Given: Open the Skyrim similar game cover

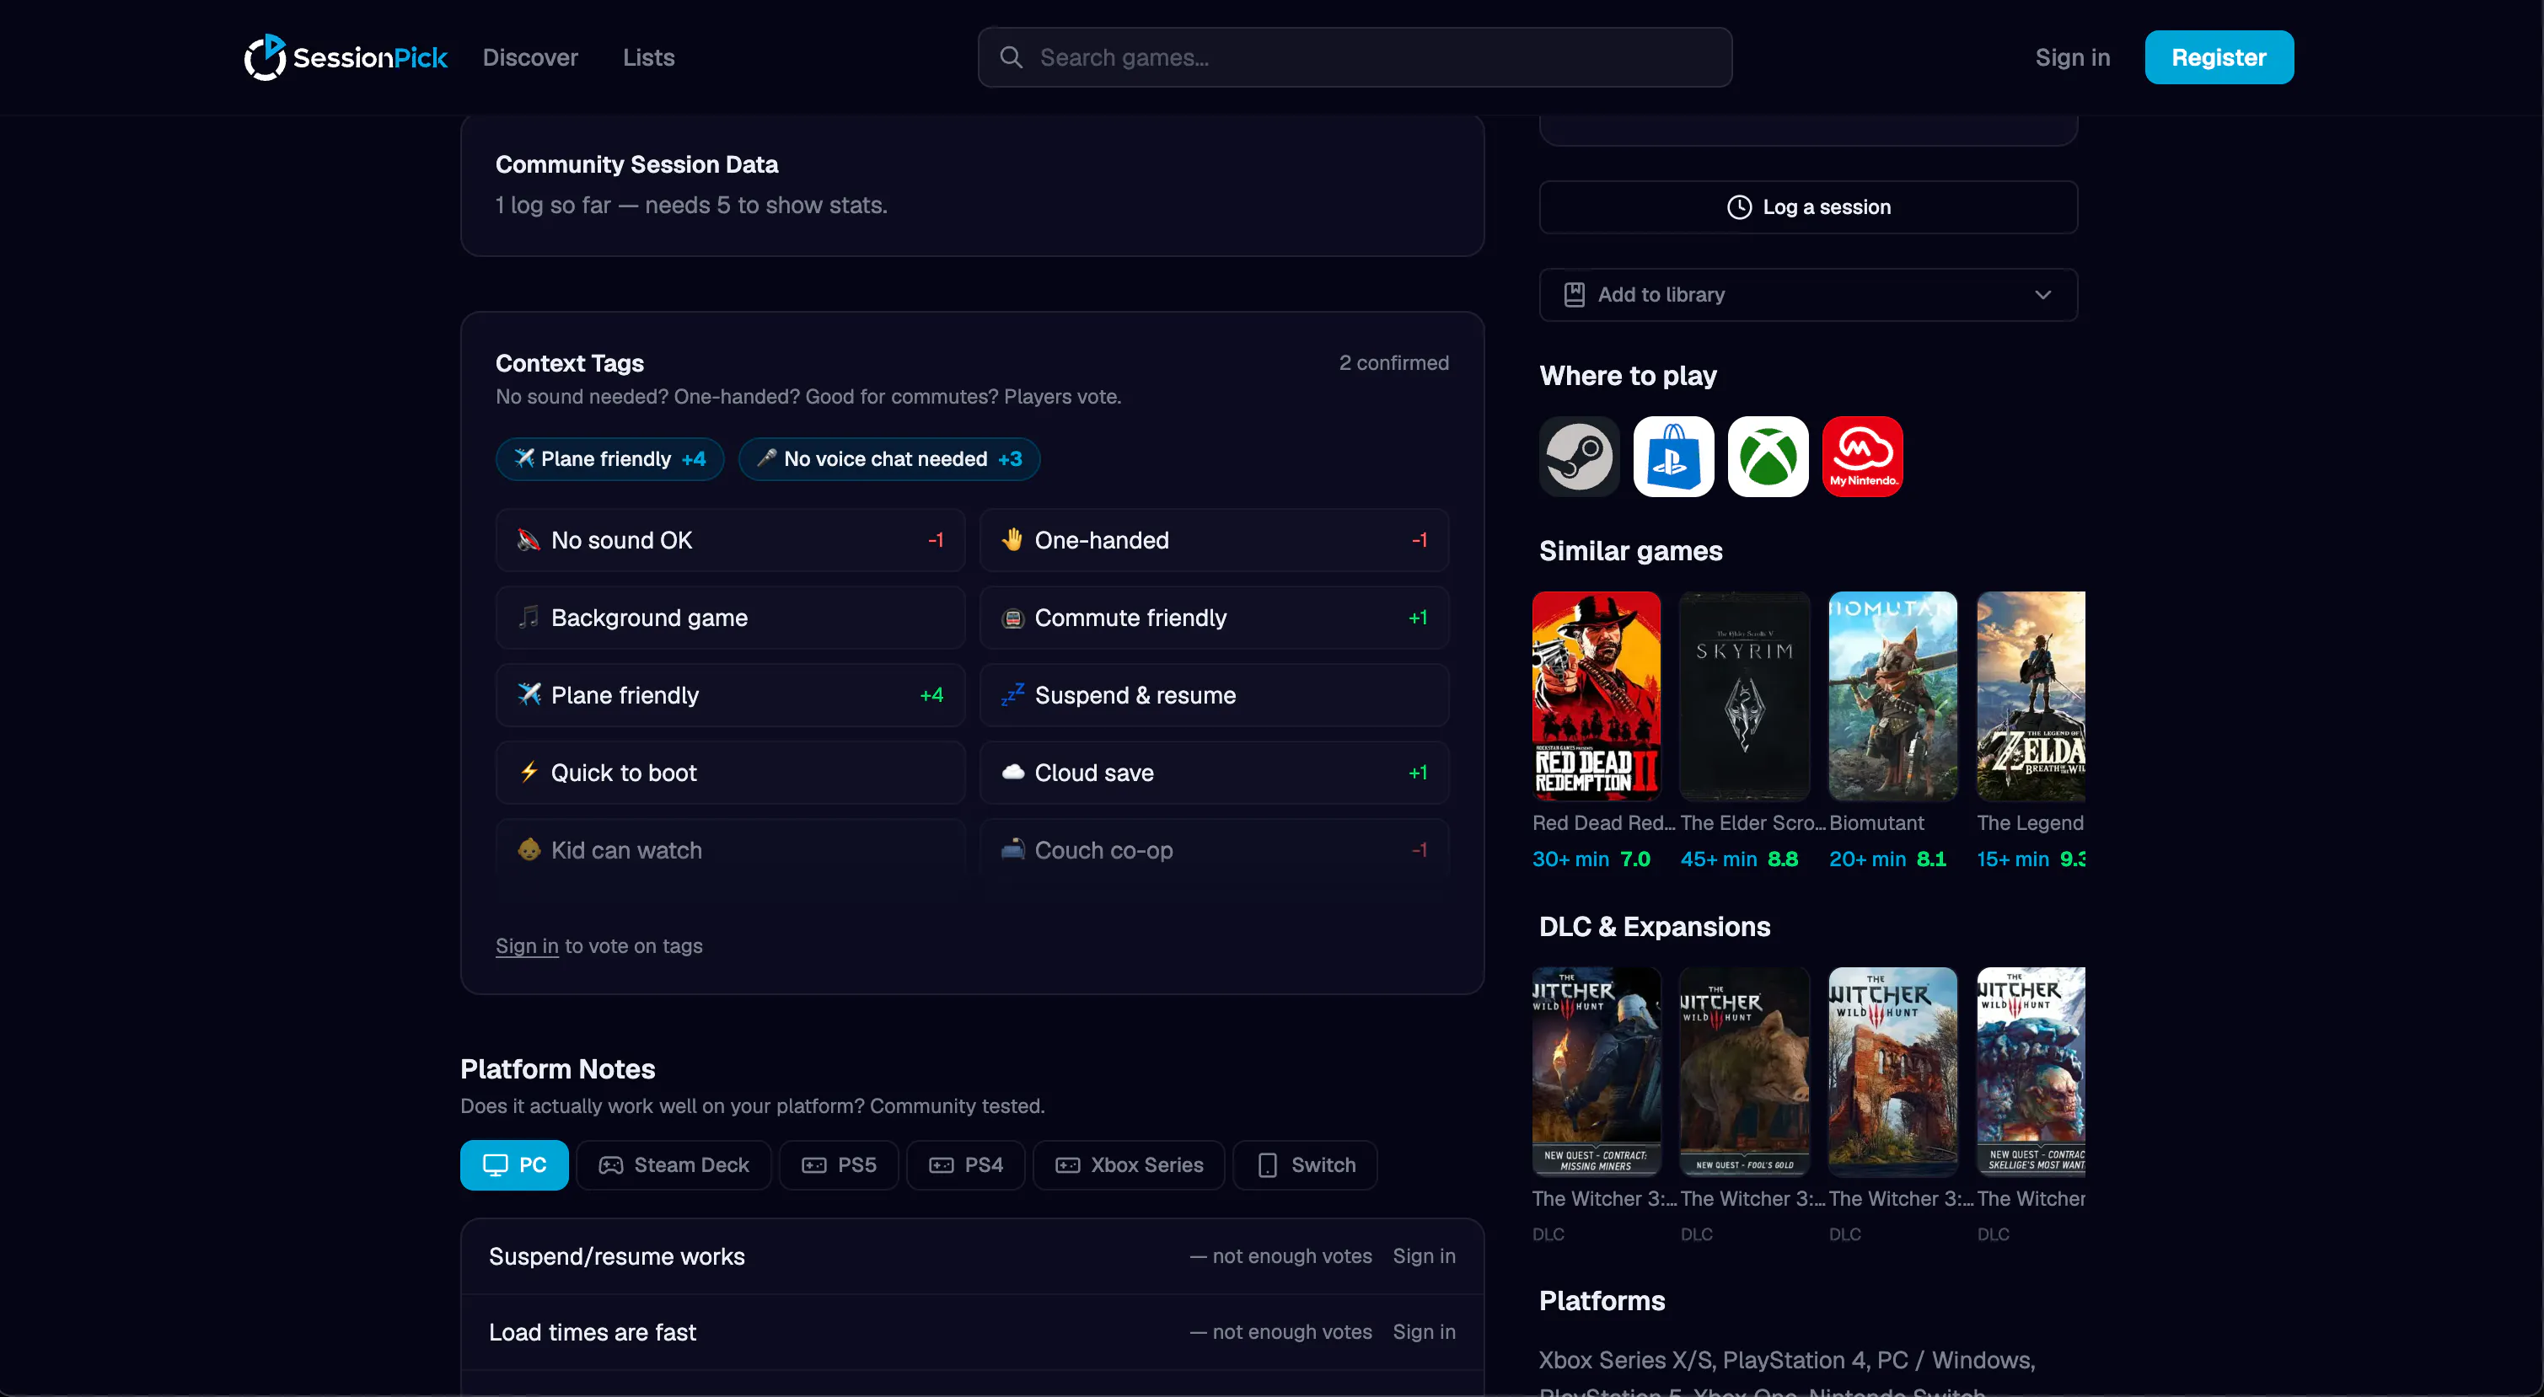Looking at the screenshot, I should point(1744,696).
